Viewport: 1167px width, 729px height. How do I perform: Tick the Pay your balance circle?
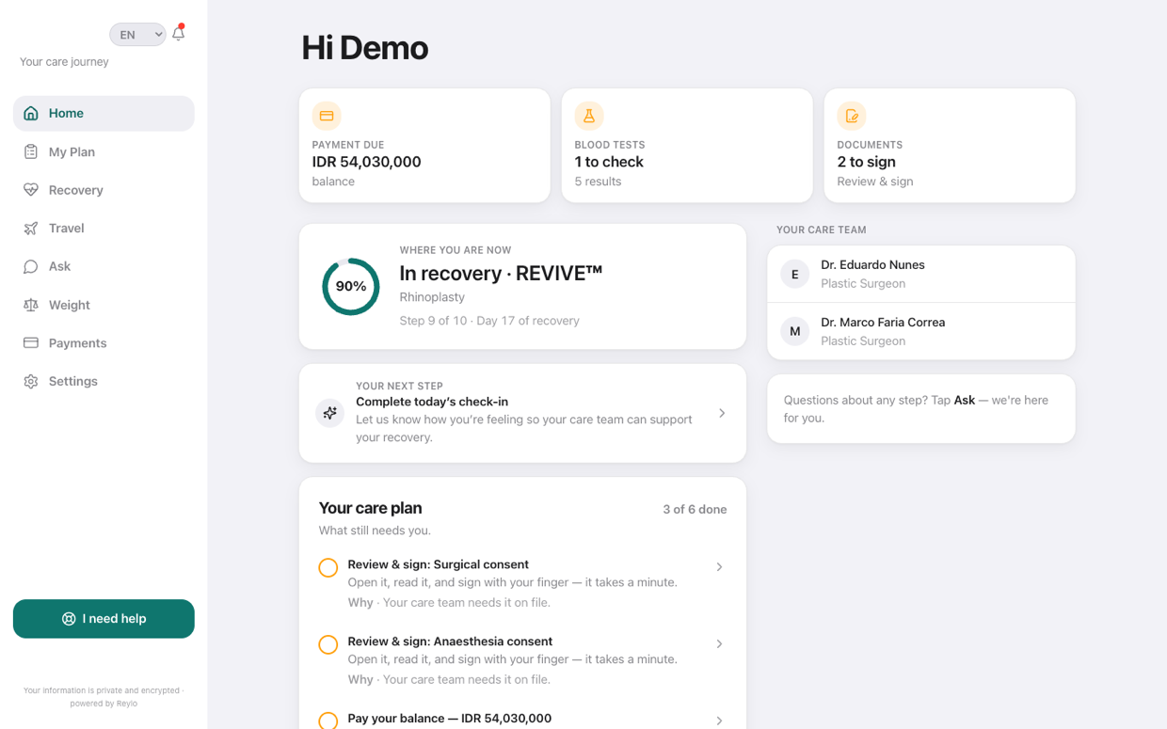(328, 721)
